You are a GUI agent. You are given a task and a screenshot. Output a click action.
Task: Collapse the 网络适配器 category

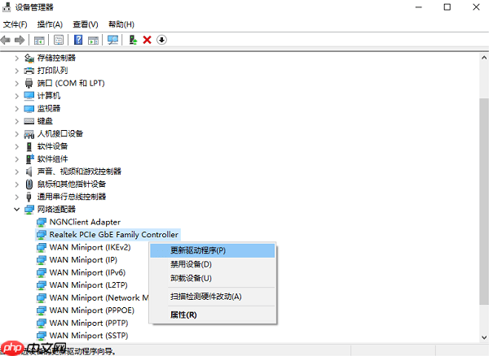click(18, 209)
